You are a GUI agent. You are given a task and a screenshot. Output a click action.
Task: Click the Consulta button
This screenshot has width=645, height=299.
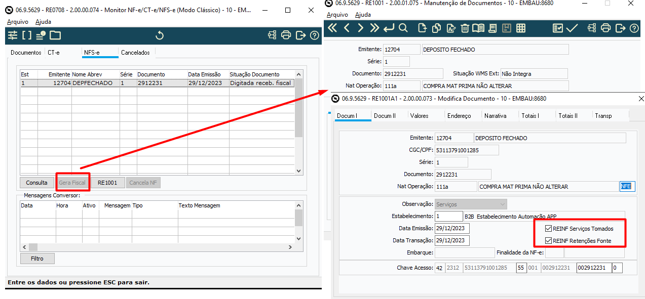click(37, 183)
